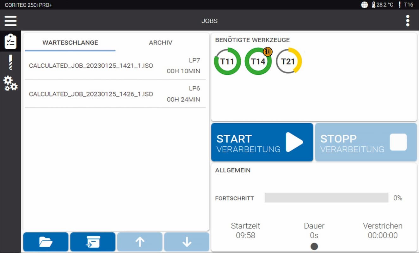Select the T21 required tool ring
This screenshot has height=253, width=419.
[288, 61]
